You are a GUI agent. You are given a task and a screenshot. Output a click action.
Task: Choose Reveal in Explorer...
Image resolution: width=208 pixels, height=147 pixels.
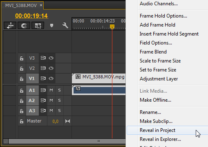[x=160, y=139]
